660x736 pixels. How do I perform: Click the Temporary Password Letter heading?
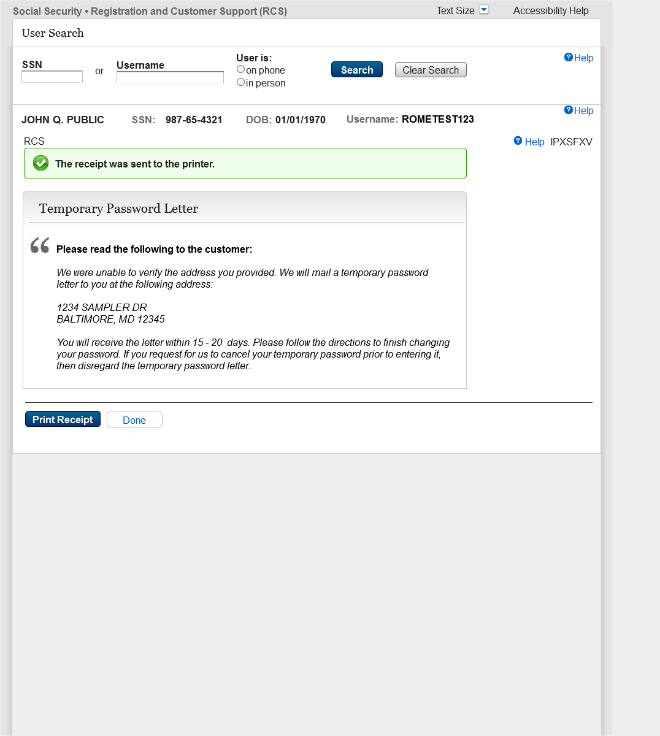pyautogui.click(x=118, y=209)
